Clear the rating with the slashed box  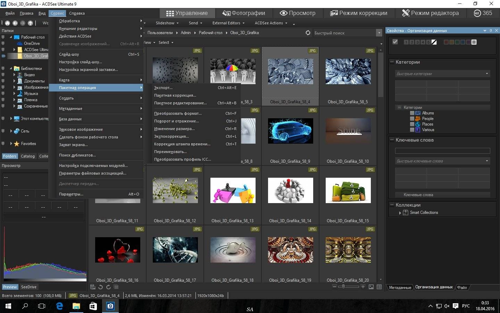point(434,42)
